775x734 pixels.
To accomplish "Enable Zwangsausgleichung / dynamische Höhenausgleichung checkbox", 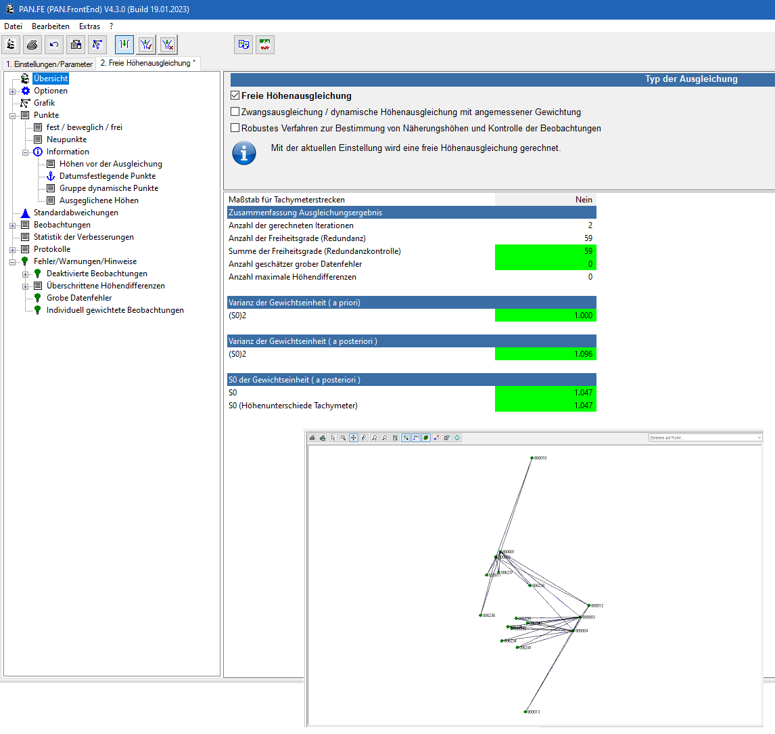I will (x=235, y=112).
